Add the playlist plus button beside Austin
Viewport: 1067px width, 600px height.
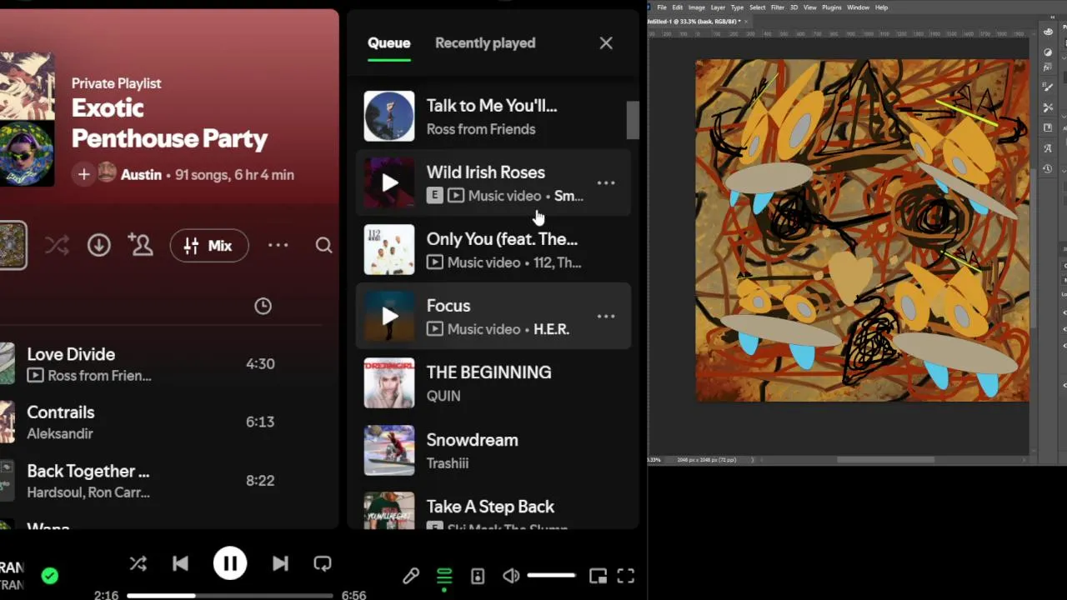tap(83, 174)
